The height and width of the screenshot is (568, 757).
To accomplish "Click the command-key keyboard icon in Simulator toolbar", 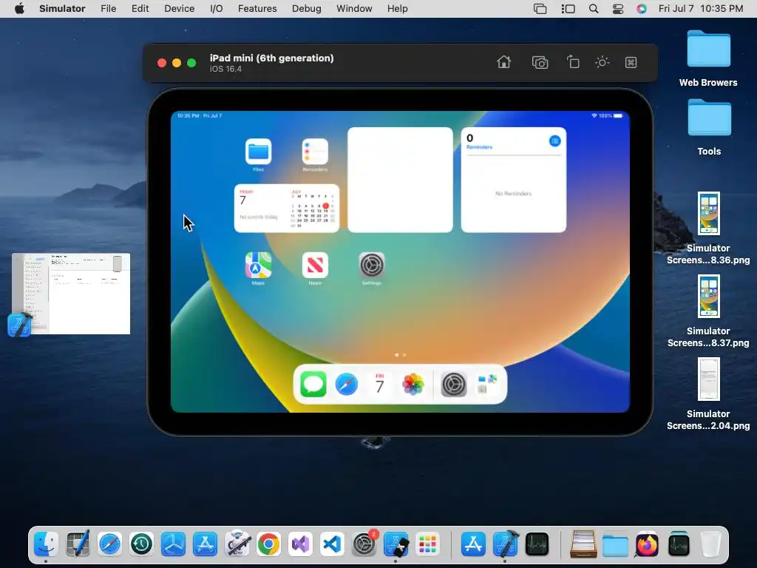I will [x=631, y=62].
